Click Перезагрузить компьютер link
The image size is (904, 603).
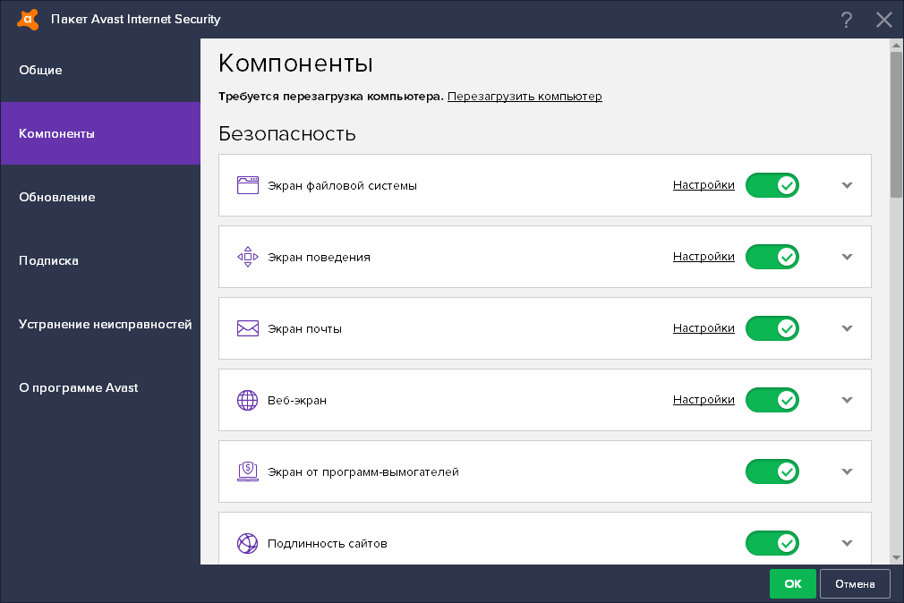pyautogui.click(x=524, y=97)
